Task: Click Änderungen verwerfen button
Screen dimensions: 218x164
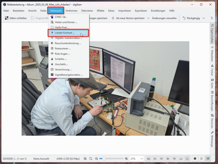Action: point(164,18)
